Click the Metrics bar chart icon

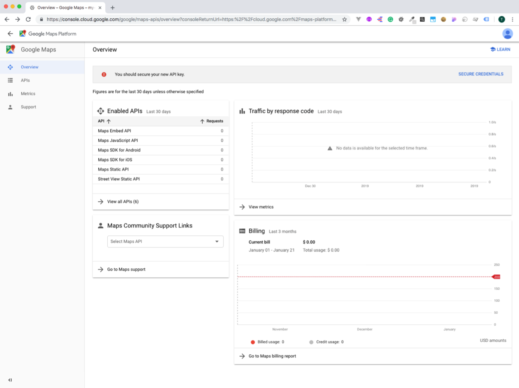click(x=10, y=94)
